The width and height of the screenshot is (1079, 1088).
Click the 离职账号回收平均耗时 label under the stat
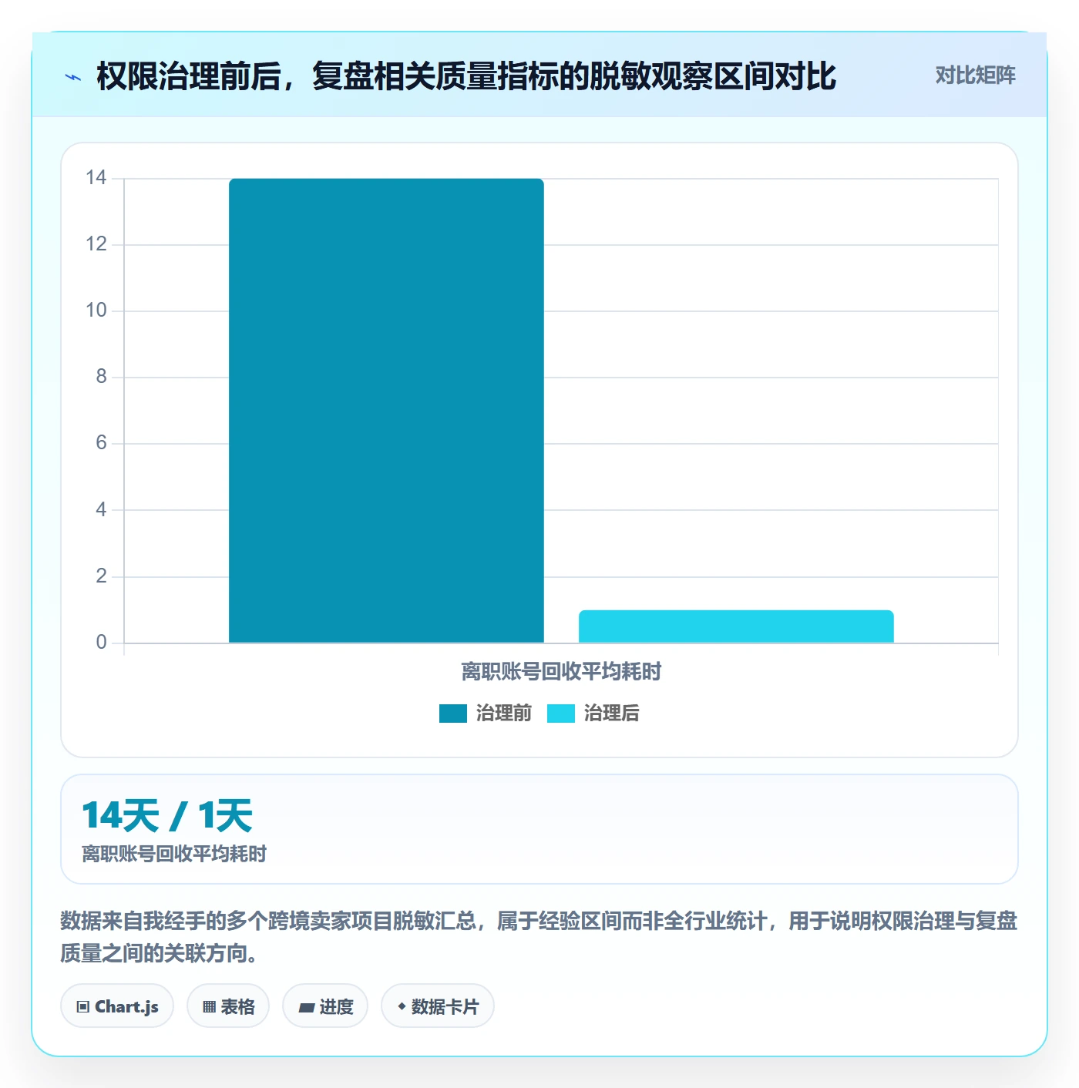click(174, 855)
